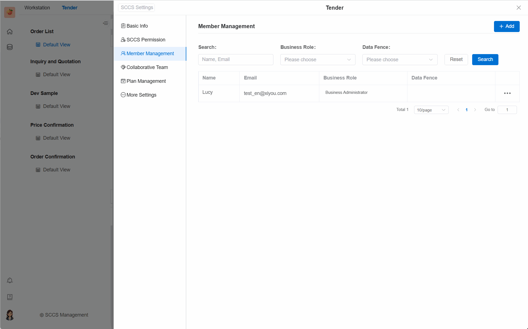Click the three-dot actions icon for Lucy
528x329 pixels.
[x=507, y=93]
